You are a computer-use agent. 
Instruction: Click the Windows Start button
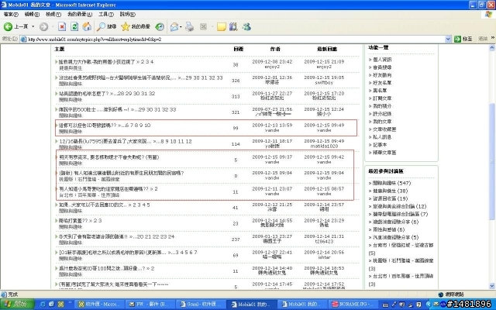pyautogui.click(x=15, y=304)
